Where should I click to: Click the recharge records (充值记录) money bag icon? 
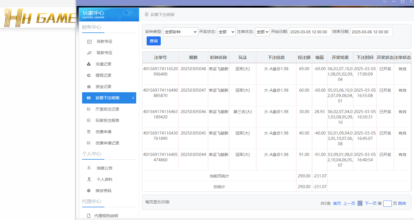89,64
